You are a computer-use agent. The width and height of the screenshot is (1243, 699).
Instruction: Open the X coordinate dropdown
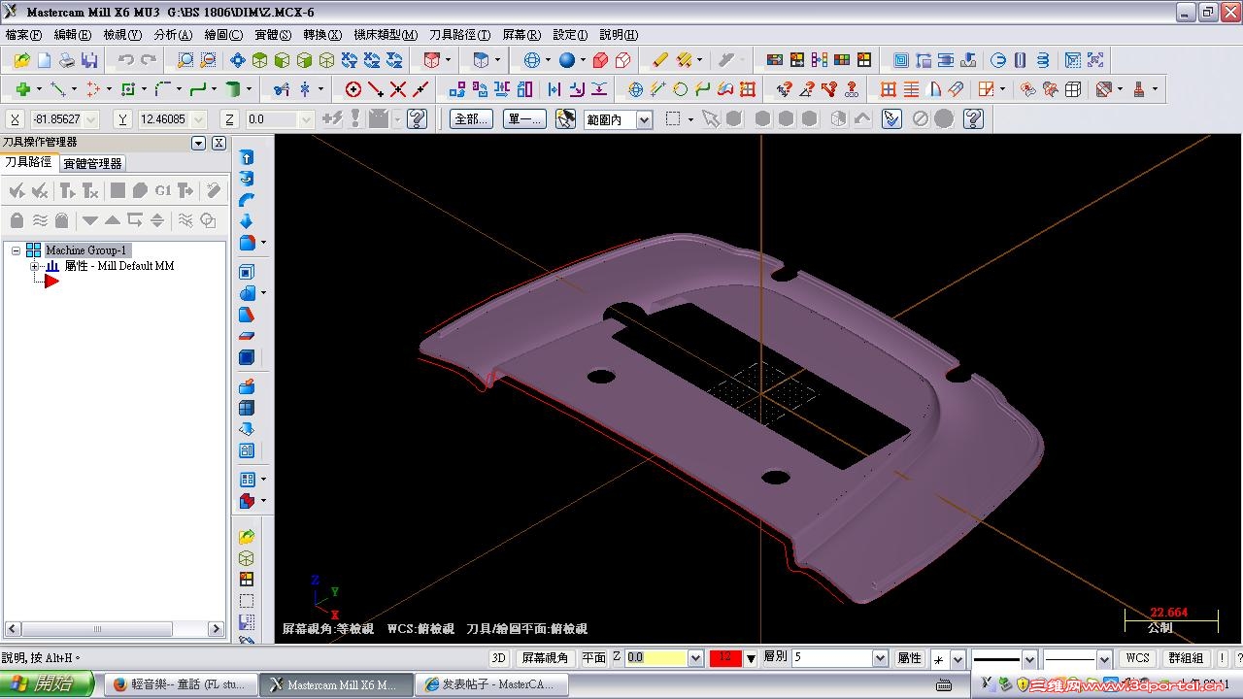pyautogui.click(x=91, y=119)
